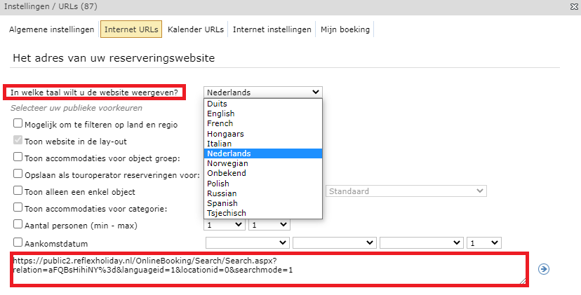
Task: Click the 'Selecteer uw publieke voorkeuren' text
Action: pos(76,108)
